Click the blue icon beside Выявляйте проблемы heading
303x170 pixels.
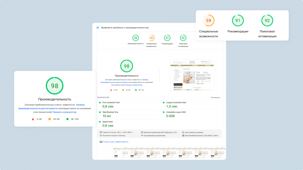tap(98, 28)
